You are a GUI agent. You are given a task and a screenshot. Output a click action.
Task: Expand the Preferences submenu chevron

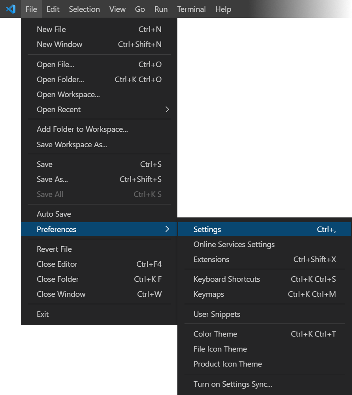[167, 229]
